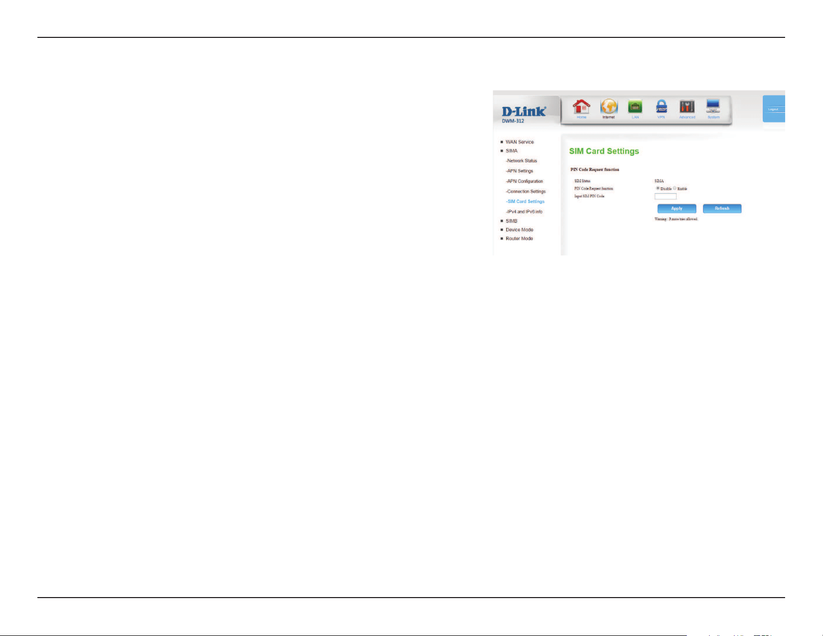Click the Apply button
The width and height of the screenshot is (823, 636).
coord(677,209)
